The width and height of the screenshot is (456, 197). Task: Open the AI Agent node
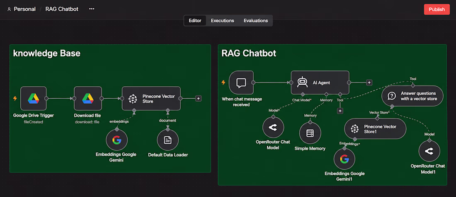click(x=320, y=83)
